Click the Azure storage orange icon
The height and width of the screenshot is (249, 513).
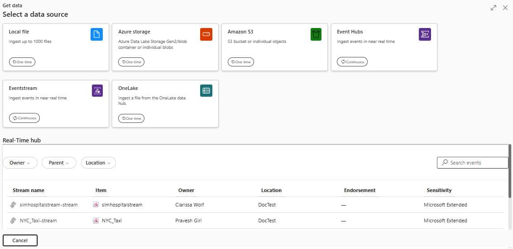coord(206,34)
